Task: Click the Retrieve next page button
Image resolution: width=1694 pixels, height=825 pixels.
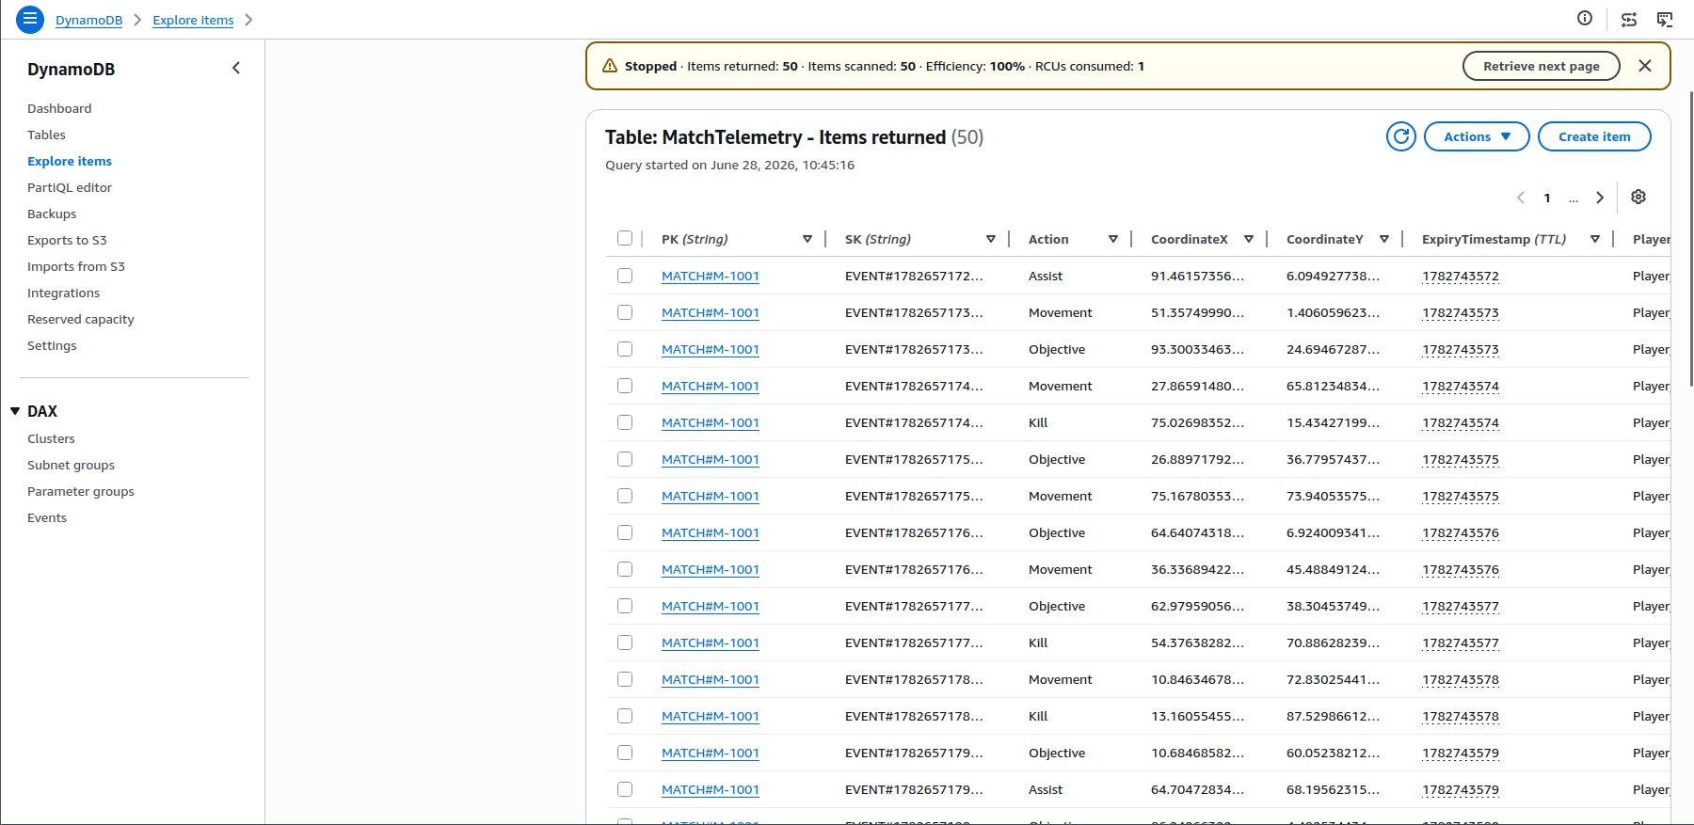Action: [1542, 66]
